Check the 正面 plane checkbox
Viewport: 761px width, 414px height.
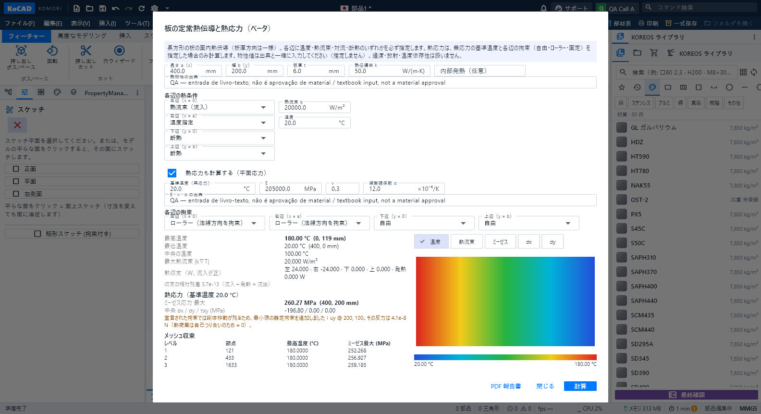pyautogui.click(x=16, y=169)
